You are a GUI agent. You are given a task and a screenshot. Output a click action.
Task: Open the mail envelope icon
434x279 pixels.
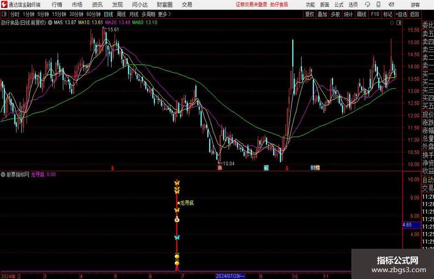point(391,5)
